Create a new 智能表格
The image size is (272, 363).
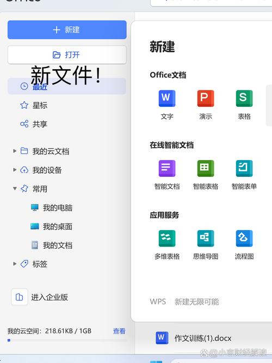coord(206,175)
